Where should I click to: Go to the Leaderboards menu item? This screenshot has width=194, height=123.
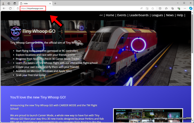pyautogui.click(x=139, y=15)
